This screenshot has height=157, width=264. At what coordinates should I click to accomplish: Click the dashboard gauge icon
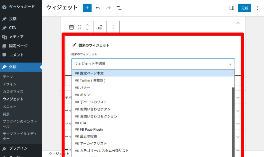[x=4, y=7]
